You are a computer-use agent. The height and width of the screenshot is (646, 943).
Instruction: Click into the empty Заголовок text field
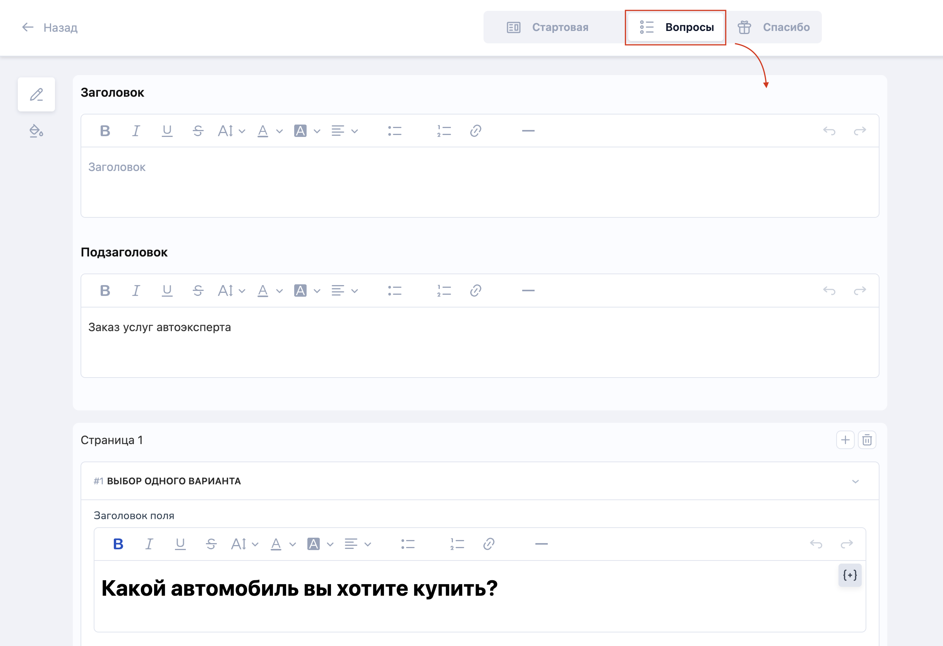pos(480,183)
